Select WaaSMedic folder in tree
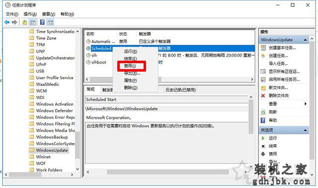 tap(48, 84)
